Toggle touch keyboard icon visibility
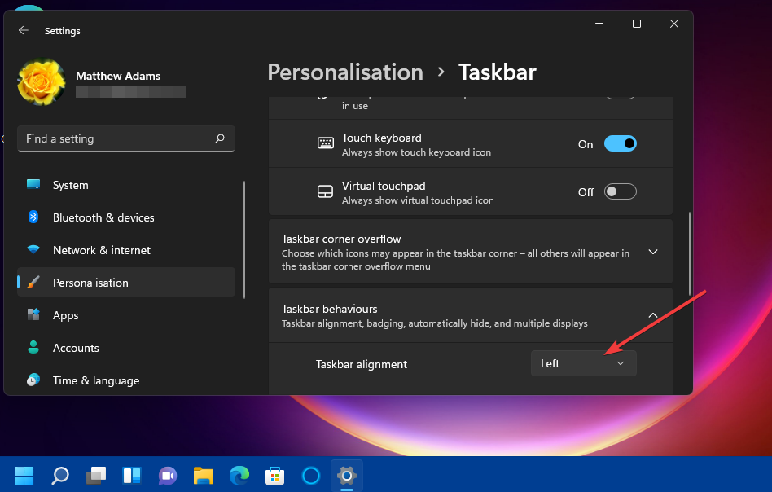Viewport: 772px width, 492px height. pos(620,143)
